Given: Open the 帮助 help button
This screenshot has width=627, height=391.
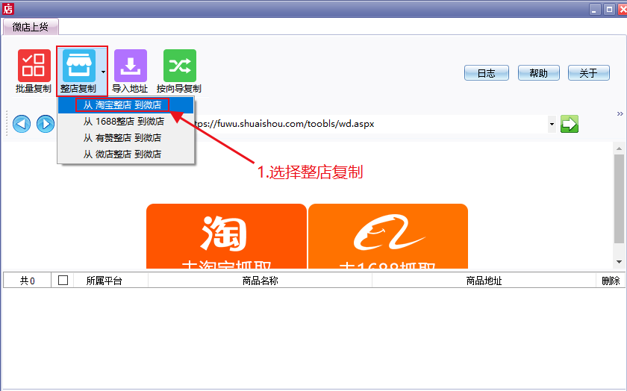Looking at the screenshot, I should click(539, 73).
